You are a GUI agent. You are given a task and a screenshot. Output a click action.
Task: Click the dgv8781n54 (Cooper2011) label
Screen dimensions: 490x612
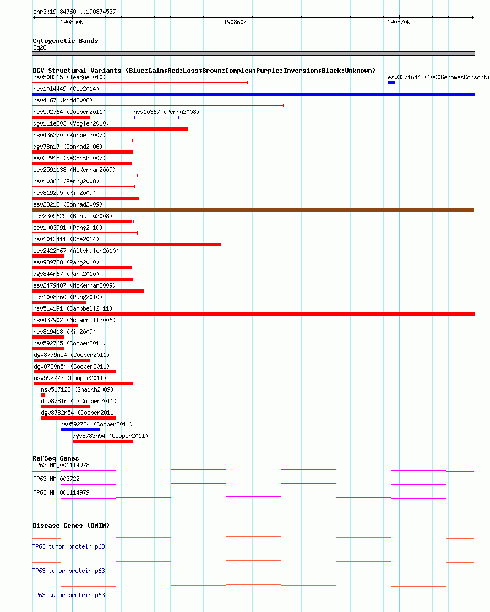[79, 401]
